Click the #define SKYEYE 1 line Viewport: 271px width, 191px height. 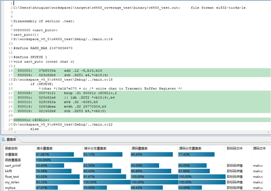pyautogui.click(x=30, y=57)
